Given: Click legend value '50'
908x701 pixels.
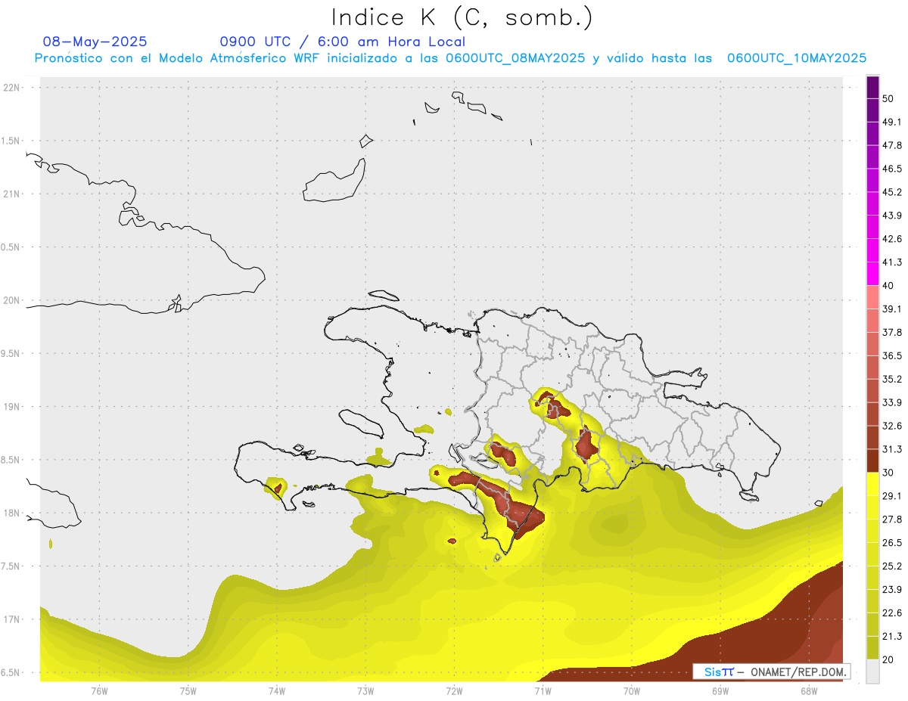Looking at the screenshot, I should tap(888, 99).
